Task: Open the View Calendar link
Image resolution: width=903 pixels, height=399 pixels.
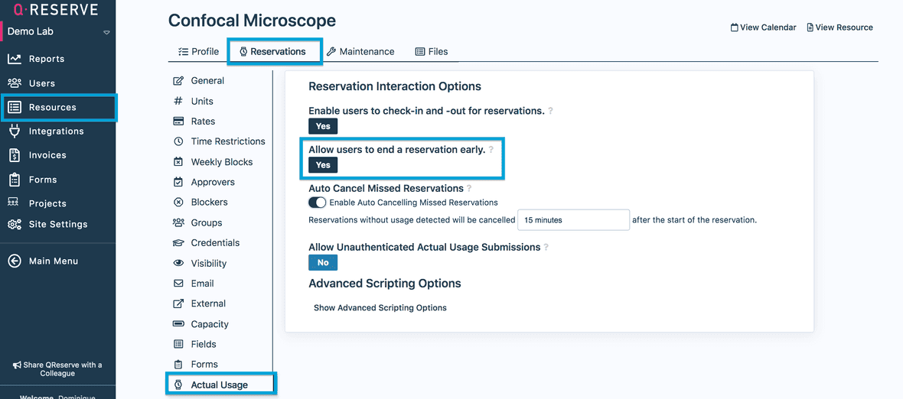Action: click(x=763, y=28)
